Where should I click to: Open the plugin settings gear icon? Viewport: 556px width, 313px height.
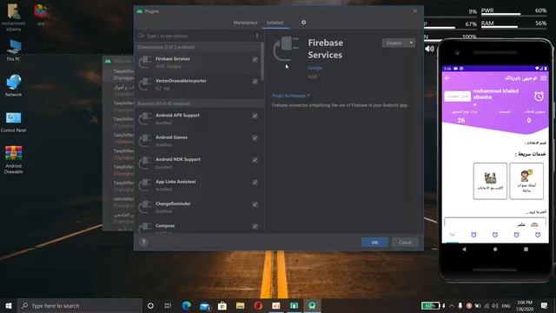pyautogui.click(x=303, y=23)
